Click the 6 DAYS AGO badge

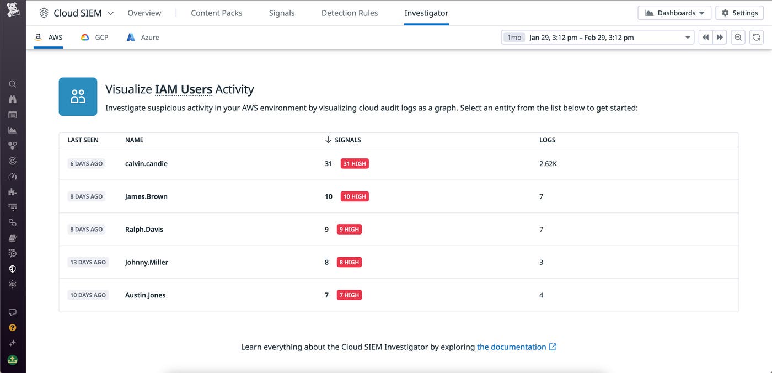click(x=87, y=164)
